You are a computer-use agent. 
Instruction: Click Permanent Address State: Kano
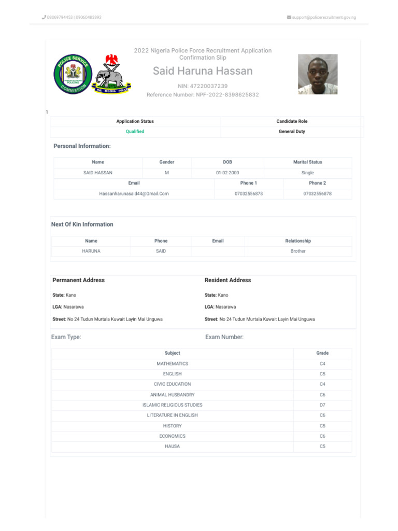pos(64,295)
